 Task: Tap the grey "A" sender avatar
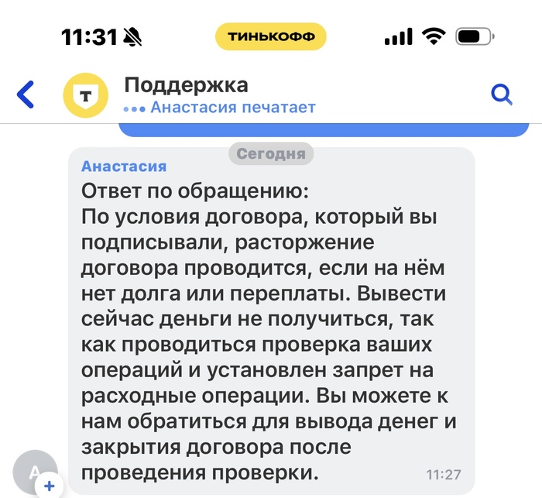pos(35,472)
